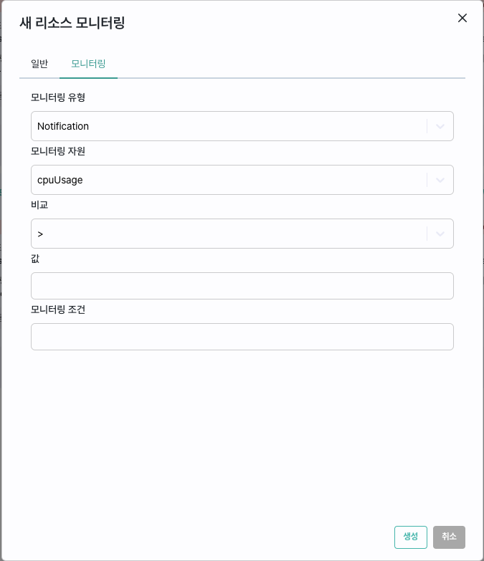Expand the 모니터링 유형 chevron arrow
The width and height of the screenshot is (484, 561).
click(440, 126)
